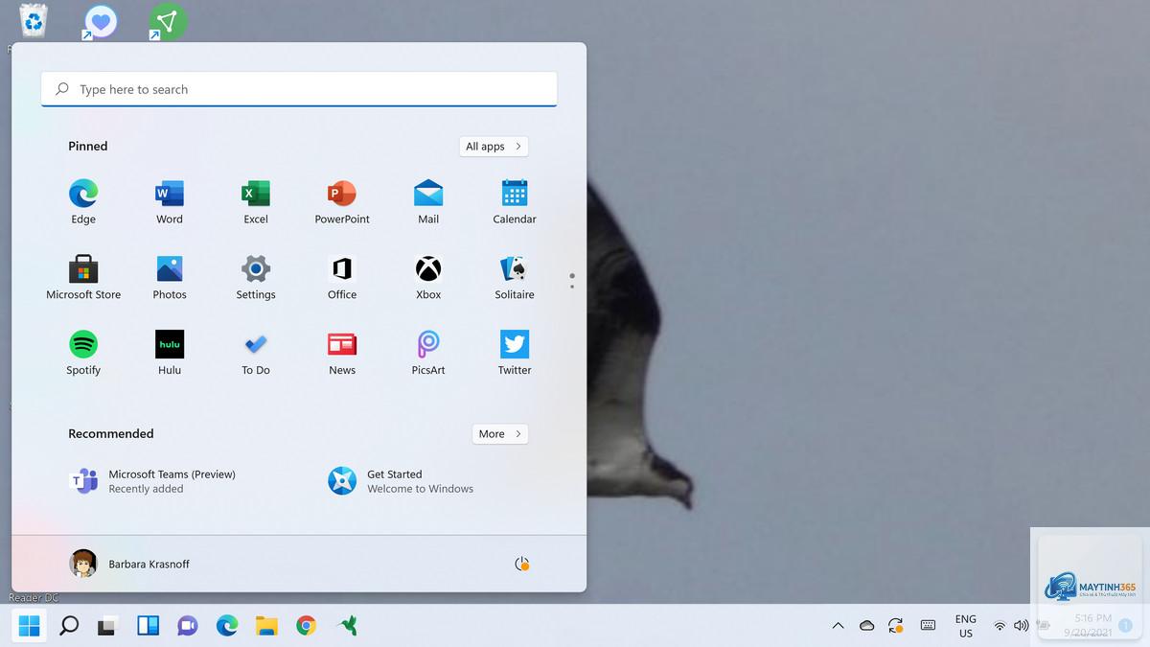Open the Twitter app
The image size is (1150, 647).
point(515,354)
